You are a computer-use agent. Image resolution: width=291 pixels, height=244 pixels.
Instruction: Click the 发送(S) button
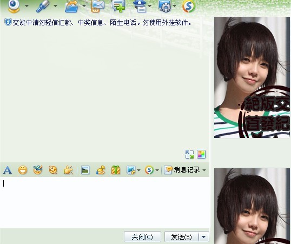click(182, 237)
